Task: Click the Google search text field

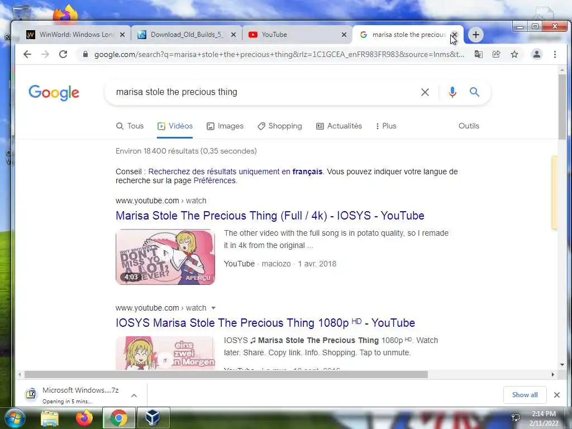Action: (x=264, y=92)
